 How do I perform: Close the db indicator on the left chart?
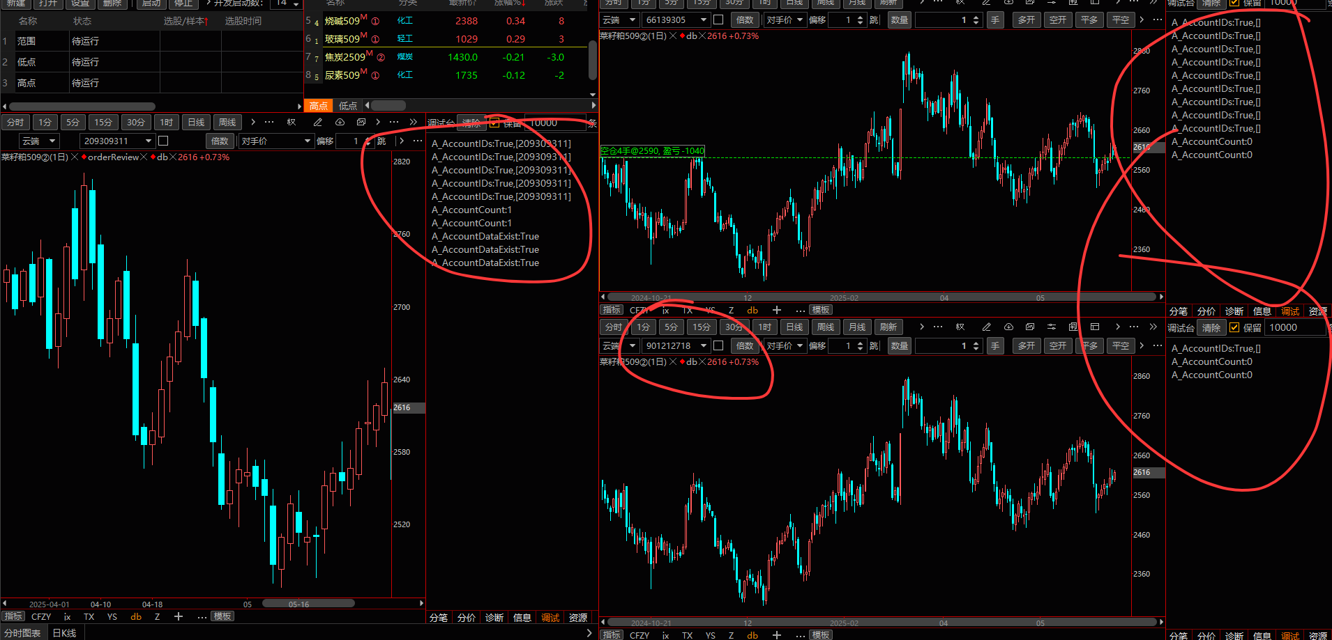tap(173, 157)
